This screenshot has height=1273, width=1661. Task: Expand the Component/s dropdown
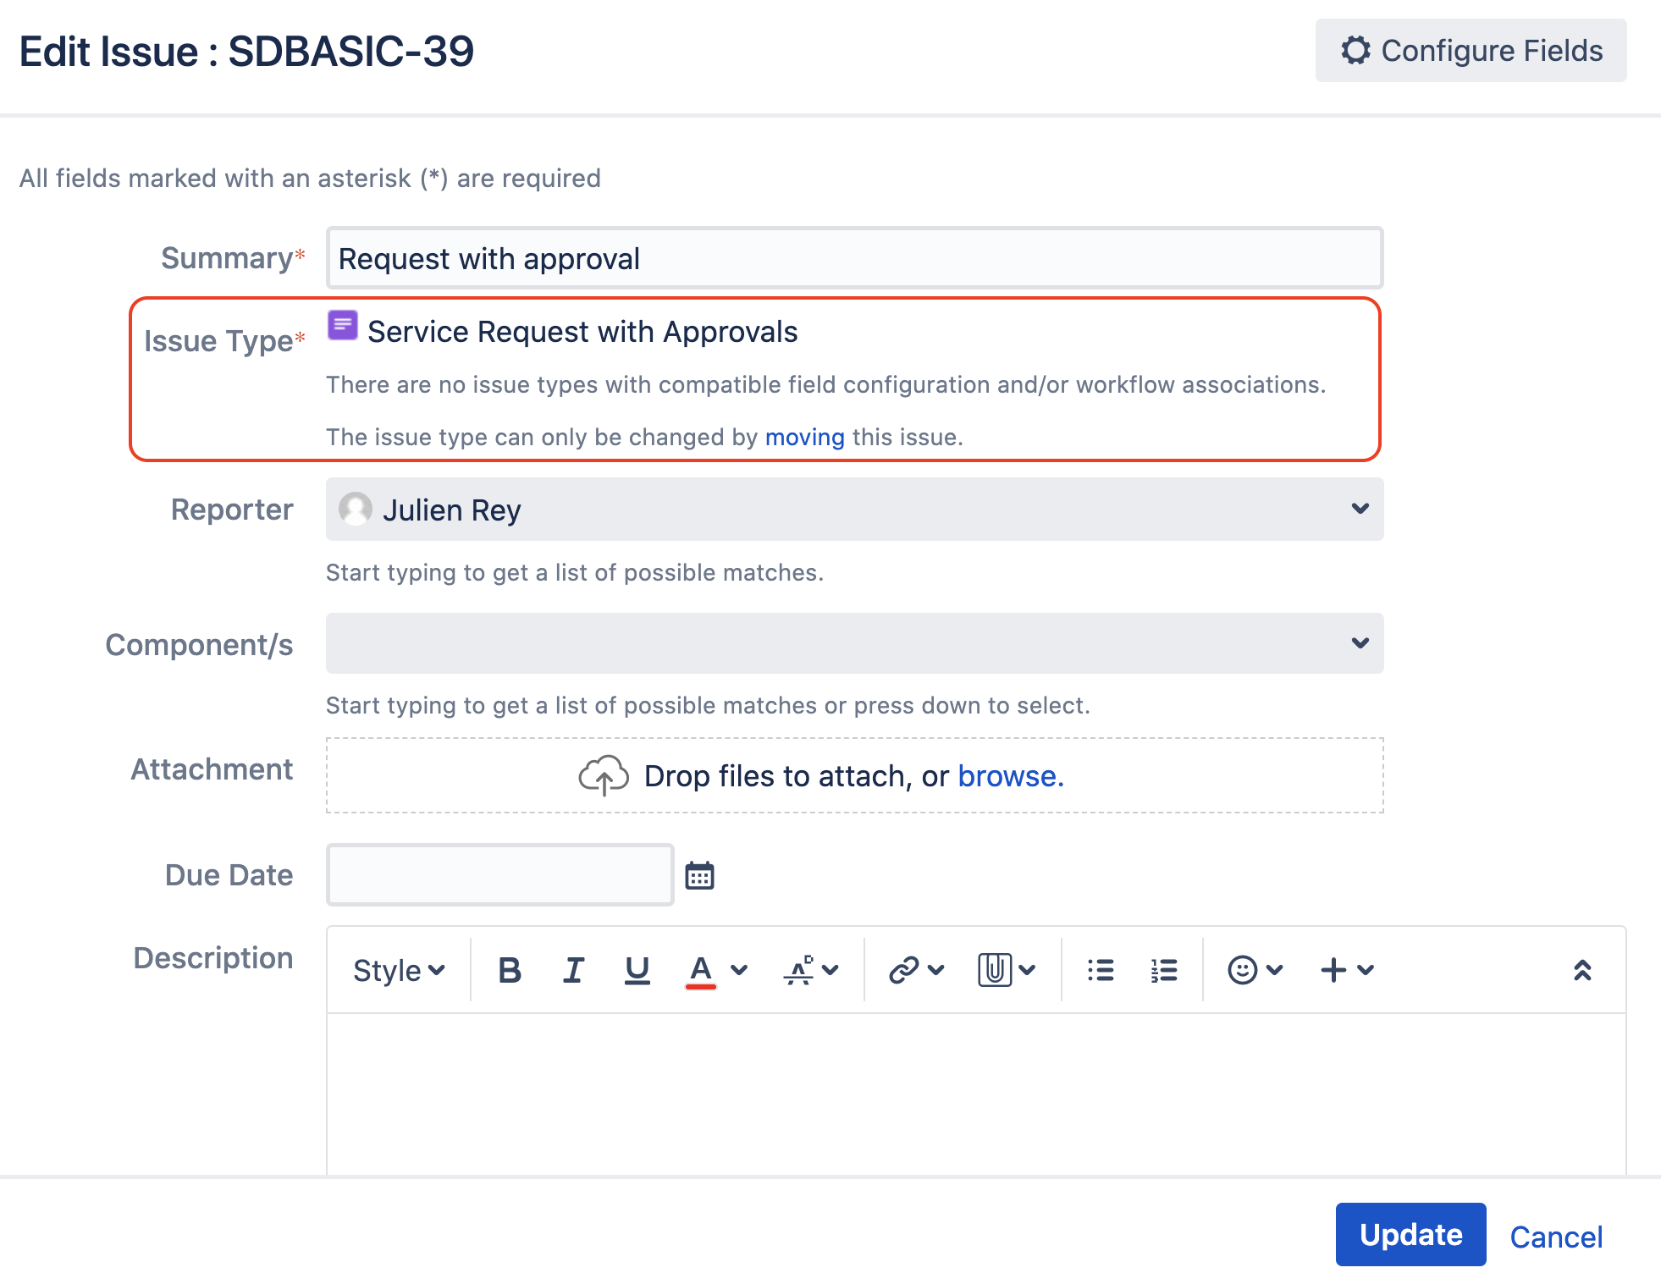[x=1360, y=643]
